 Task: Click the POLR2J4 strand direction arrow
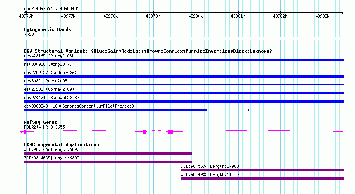click(22, 131)
